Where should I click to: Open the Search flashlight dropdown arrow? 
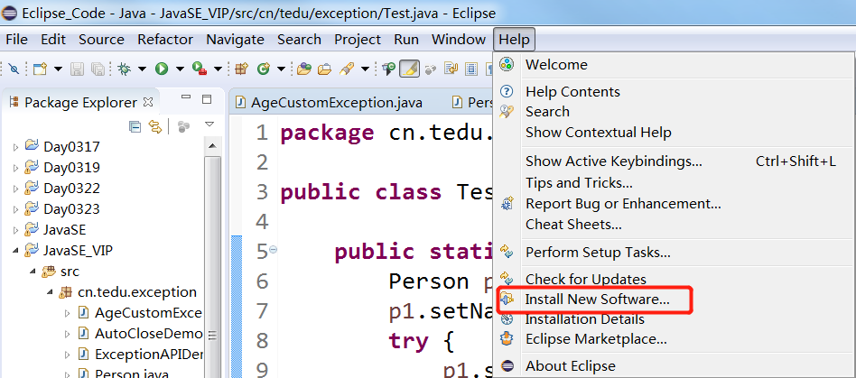[365, 69]
